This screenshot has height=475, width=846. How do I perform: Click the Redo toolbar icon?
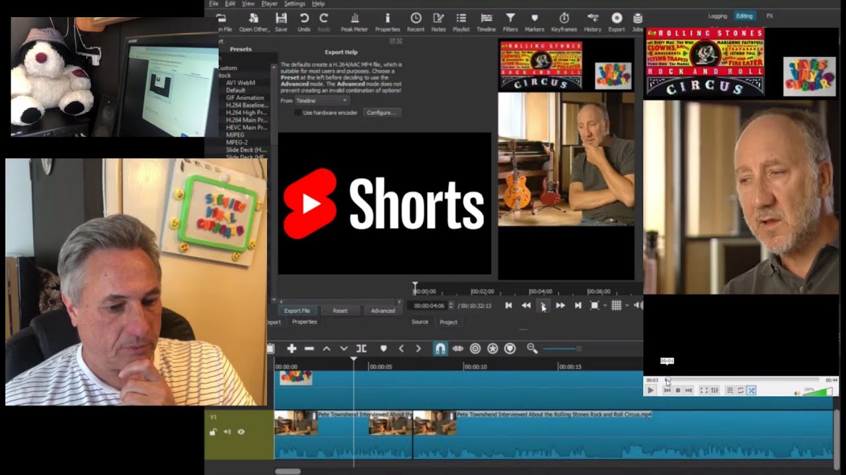point(324,22)
